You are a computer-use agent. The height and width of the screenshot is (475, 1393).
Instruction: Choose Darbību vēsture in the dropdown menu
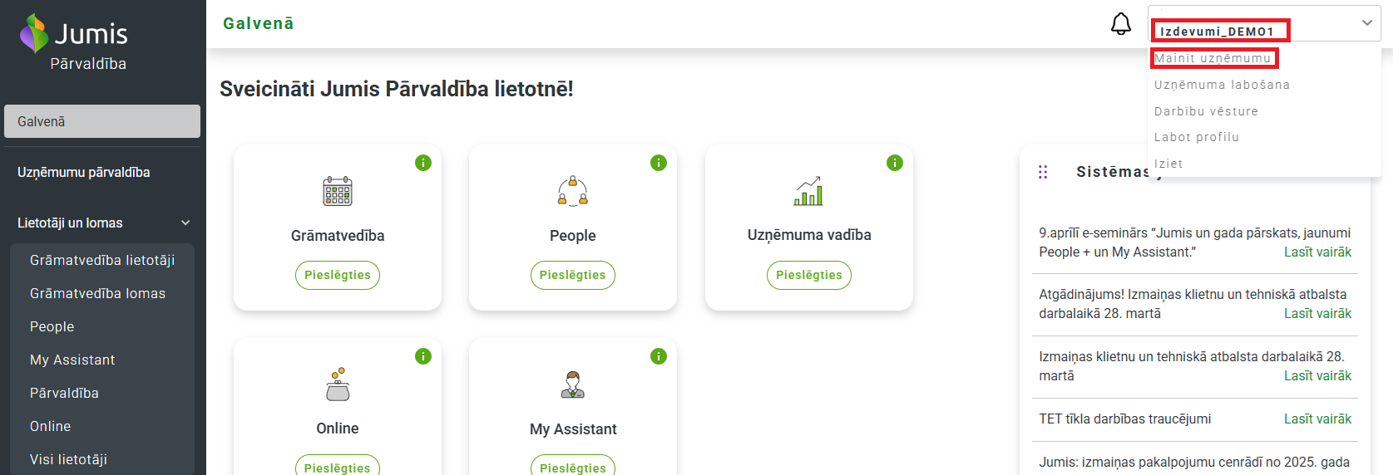click(x=1206, y=111)
